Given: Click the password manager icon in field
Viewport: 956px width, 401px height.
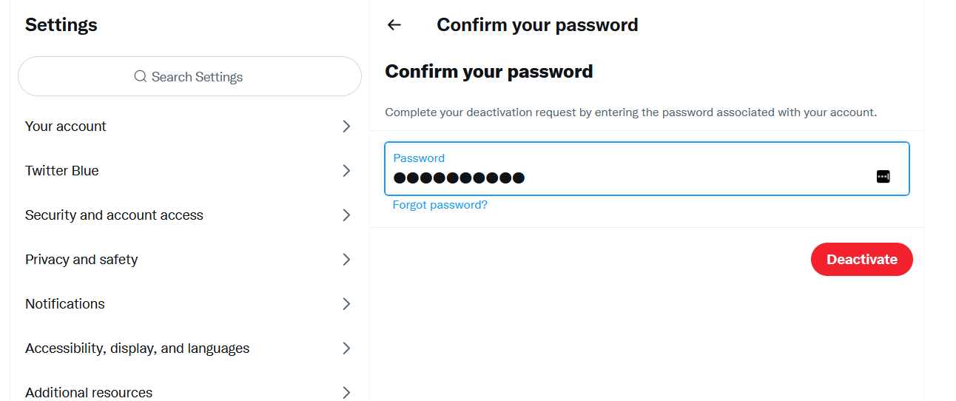Looking at the screenshot, I should 883,176.
